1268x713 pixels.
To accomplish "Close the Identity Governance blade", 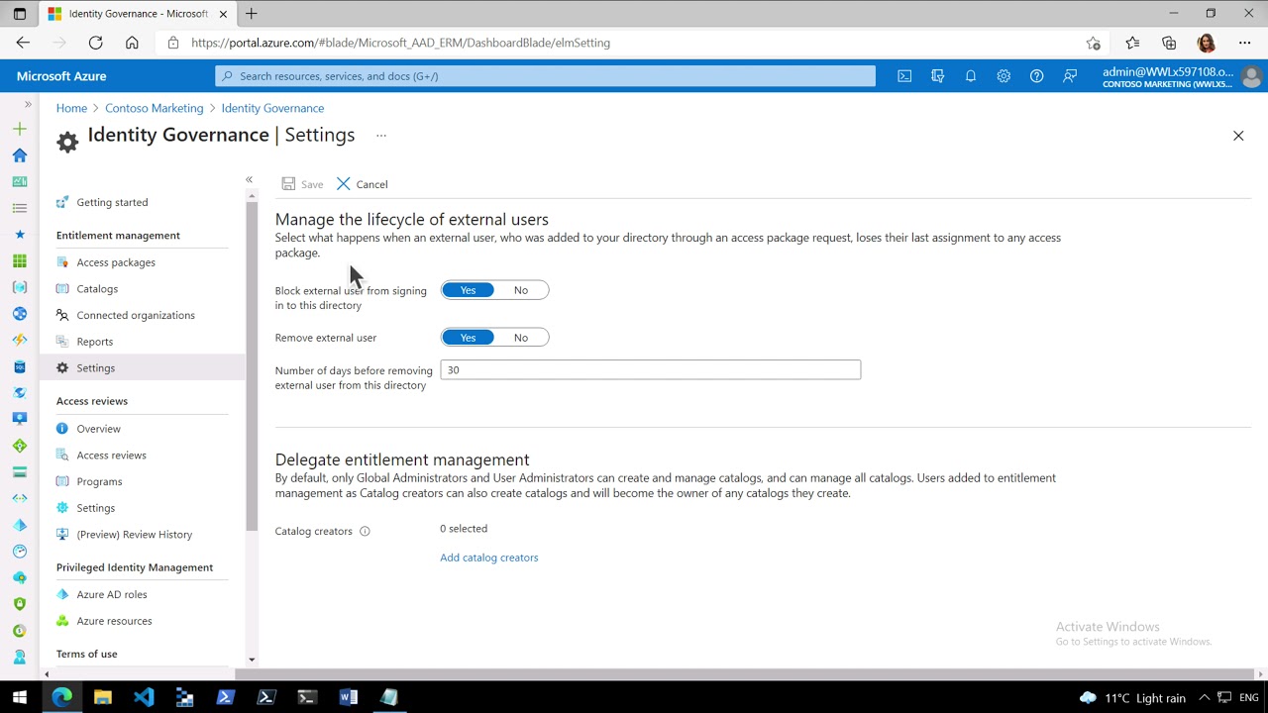I will (1238, 136).
